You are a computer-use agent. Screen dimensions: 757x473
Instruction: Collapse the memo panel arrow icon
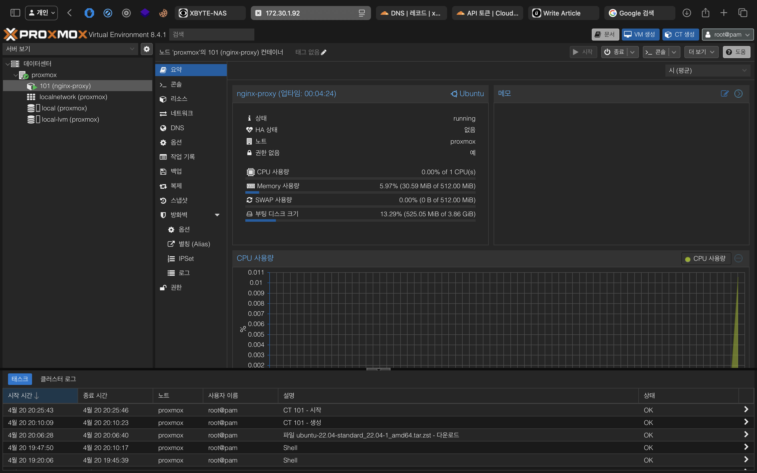click(x=738, y=94)
